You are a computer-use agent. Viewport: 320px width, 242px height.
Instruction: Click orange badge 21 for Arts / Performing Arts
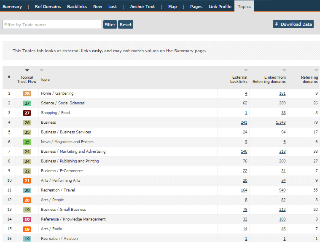coord(27,181)
